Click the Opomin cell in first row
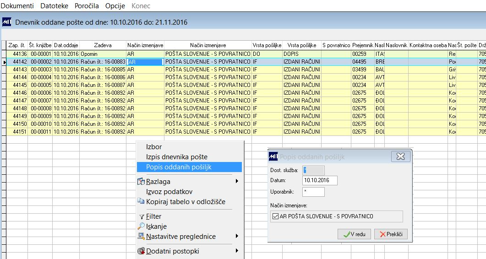This screenshot has width=486, height=259. 103,54
